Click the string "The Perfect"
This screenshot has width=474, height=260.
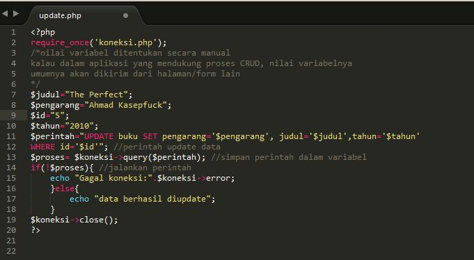tap(96, 95)
